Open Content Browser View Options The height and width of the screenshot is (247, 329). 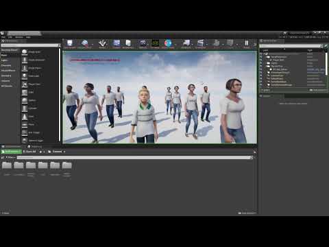coord(247,213)
